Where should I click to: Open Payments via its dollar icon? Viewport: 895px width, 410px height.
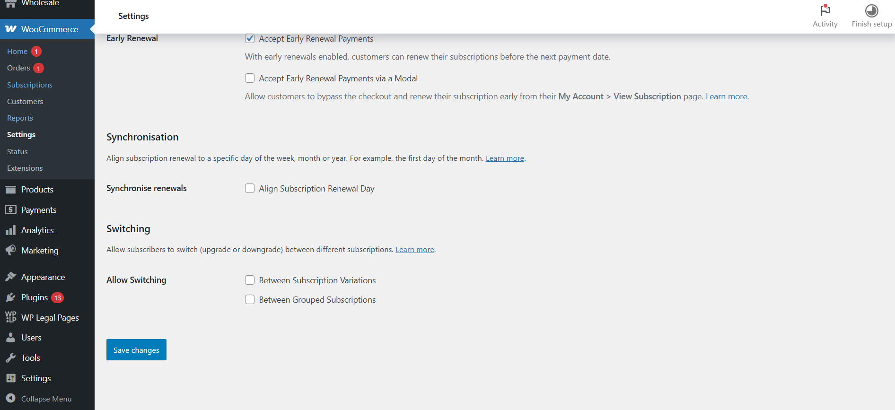coord(10,210)
